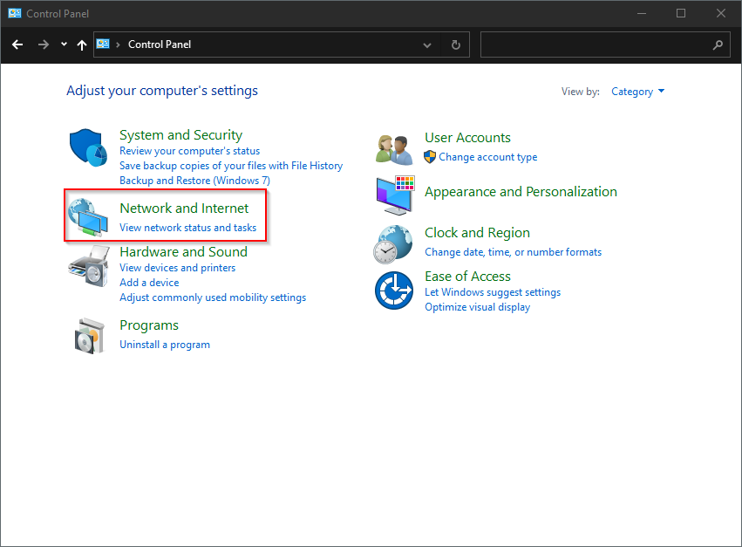Click the Ease of Access icon
Image resolution: width=742 pixels, height=547 pixels.
[x=394, y=291]
